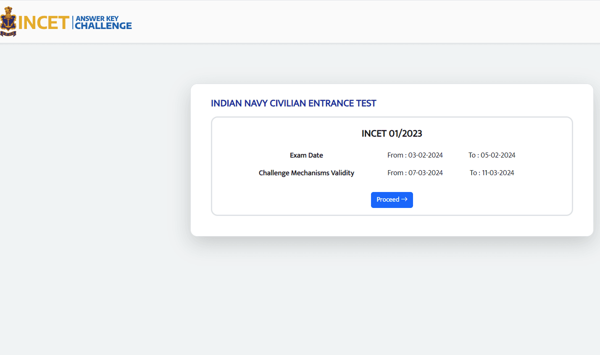Click the Challenge Mechanisms Validity label

point(306,173)
